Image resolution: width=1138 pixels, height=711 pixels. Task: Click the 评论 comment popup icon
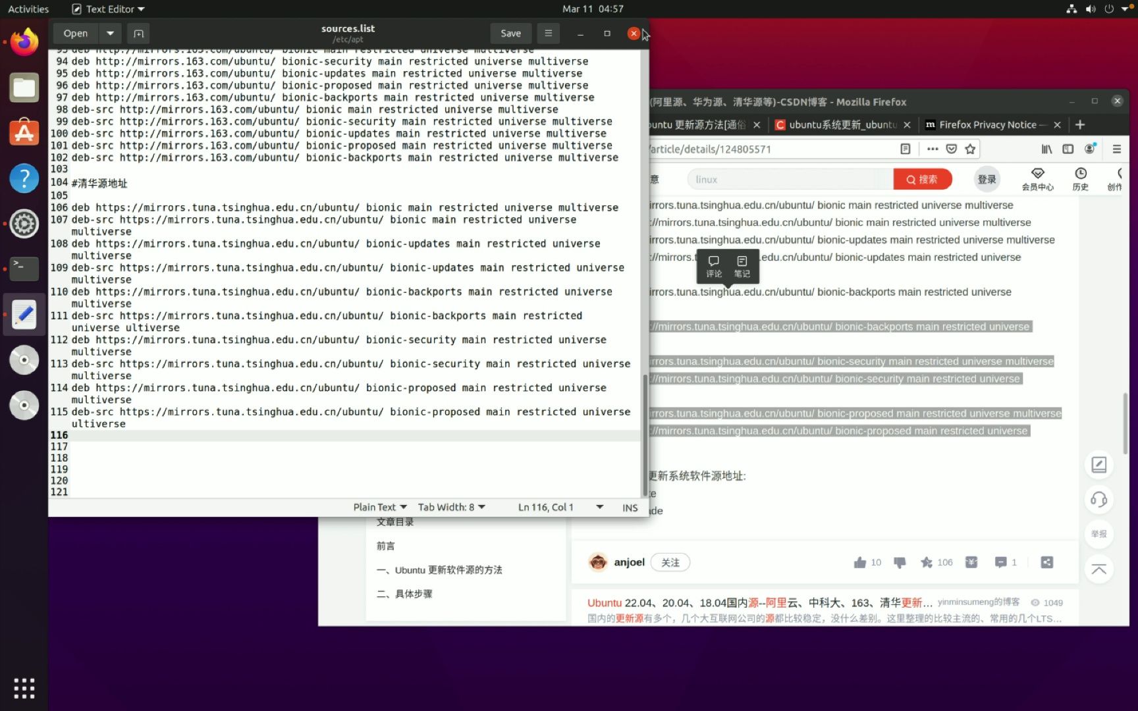coord(714,266)
